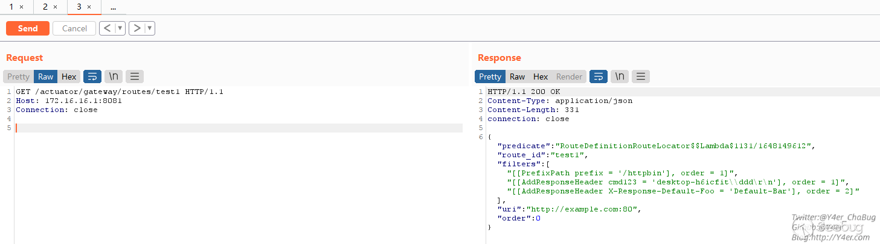
Task: Show non-printable characters in Request panel
Action: [x=113, y=77]
